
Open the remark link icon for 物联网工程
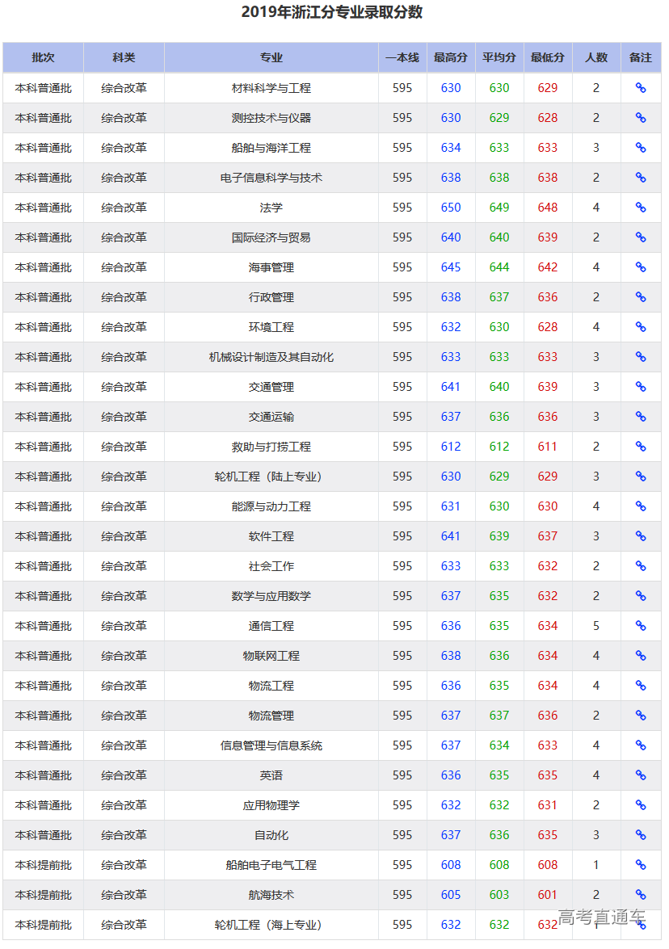point(640,656)
